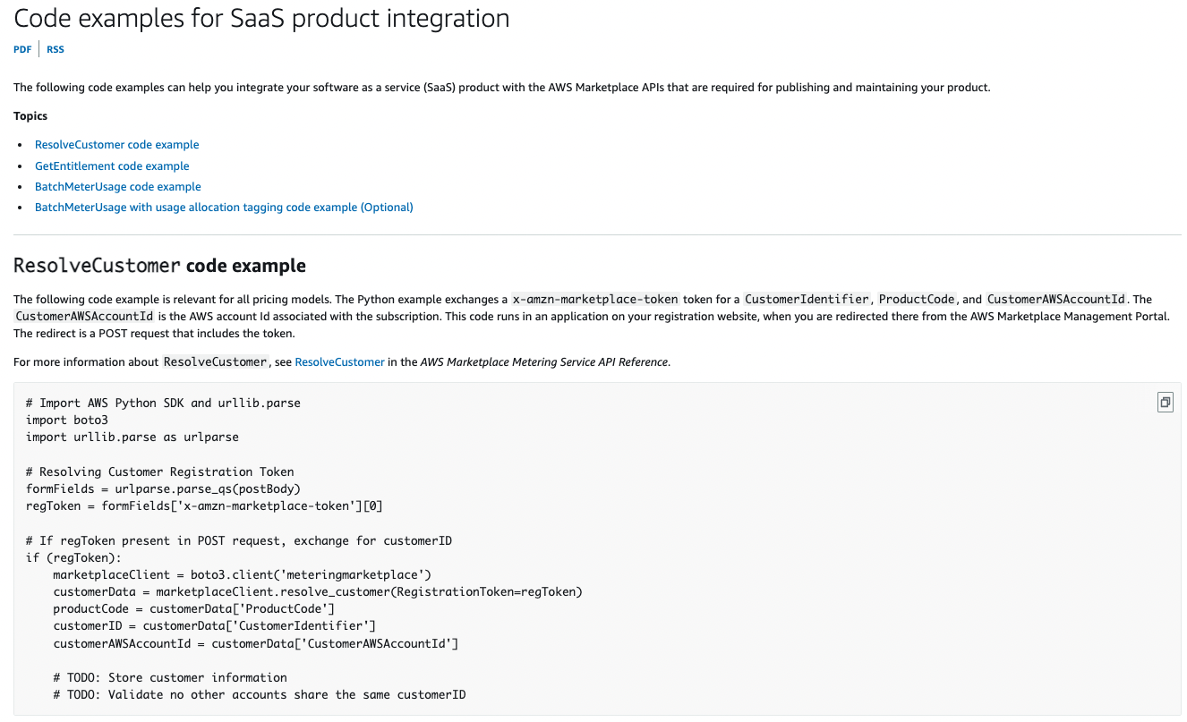The image size is (1187, 722).
Task: Open the BatchMeterUsage code example topic
Action: click(x=117, y=187)
